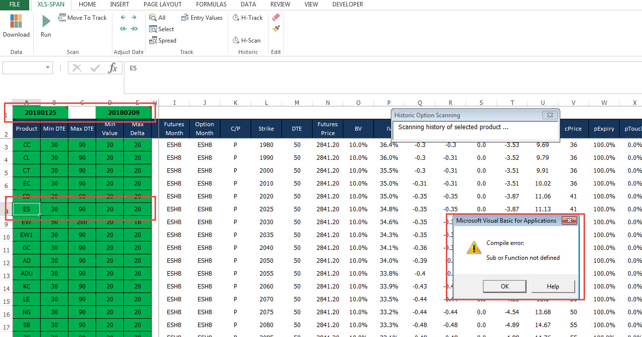The width and height of the screenshot is (642, 337).
Task: Open Track Spread tool
Action: coord(162,41)
